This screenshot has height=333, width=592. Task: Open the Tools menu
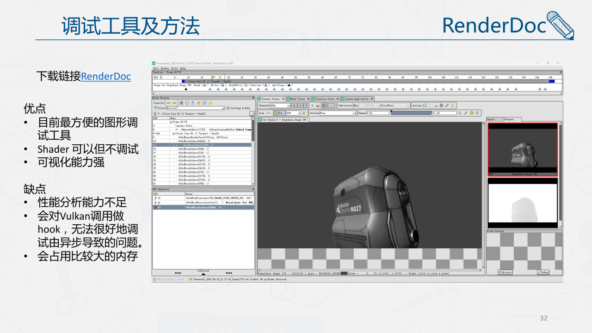pos(174,68)
